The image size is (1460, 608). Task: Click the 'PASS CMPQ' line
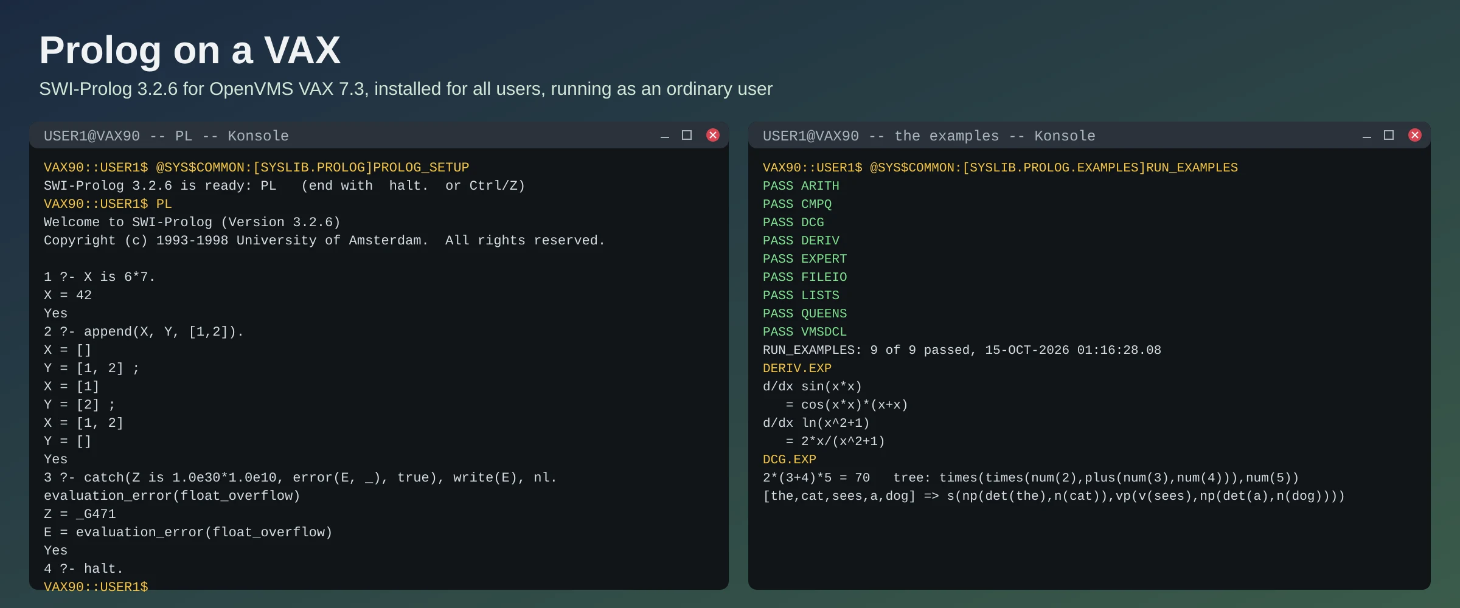coord(797,204)
